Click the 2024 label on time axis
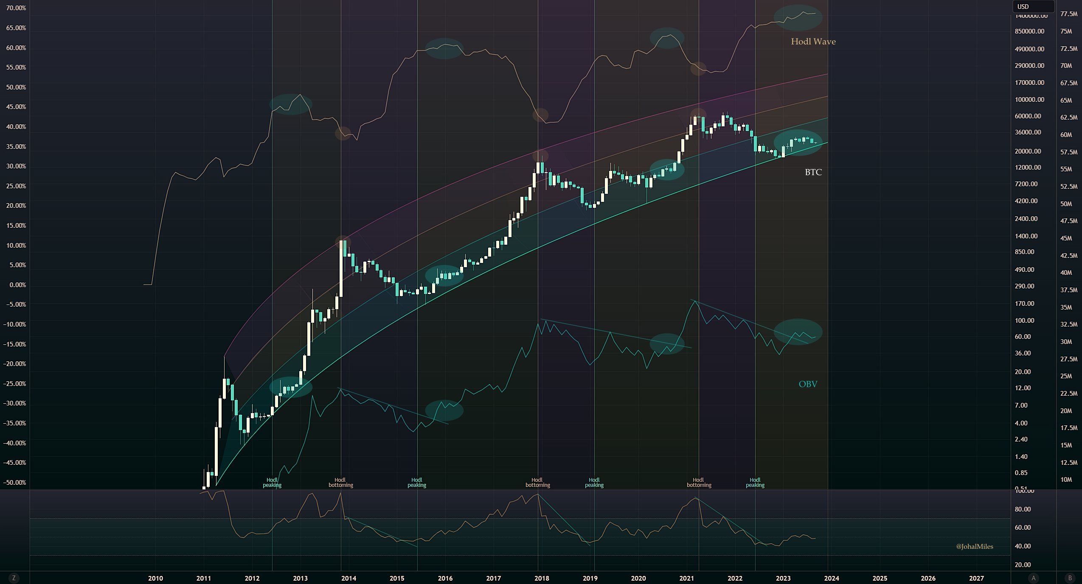The image size is (1082, 584). point(831,578)
